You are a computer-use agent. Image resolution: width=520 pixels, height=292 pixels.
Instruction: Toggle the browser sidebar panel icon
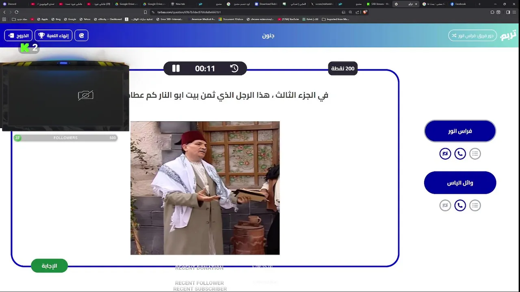[508, 12]
